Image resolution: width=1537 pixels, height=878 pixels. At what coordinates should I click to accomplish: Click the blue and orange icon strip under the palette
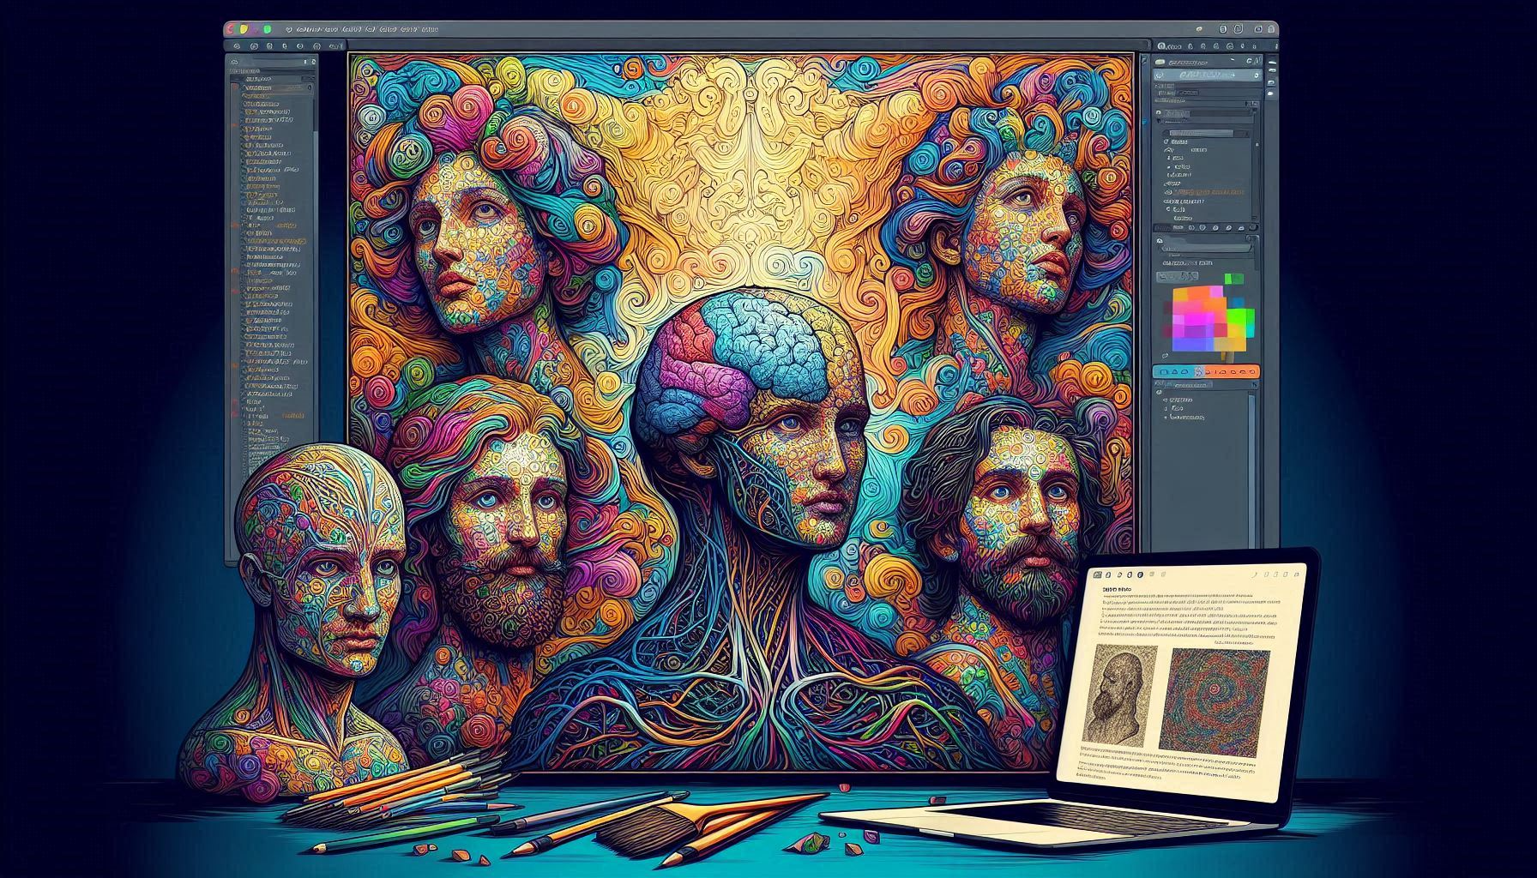click(1206, 371)
